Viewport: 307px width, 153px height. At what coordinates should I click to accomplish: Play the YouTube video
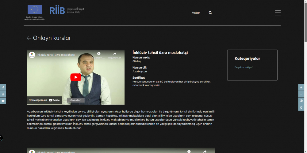[76, 77]
